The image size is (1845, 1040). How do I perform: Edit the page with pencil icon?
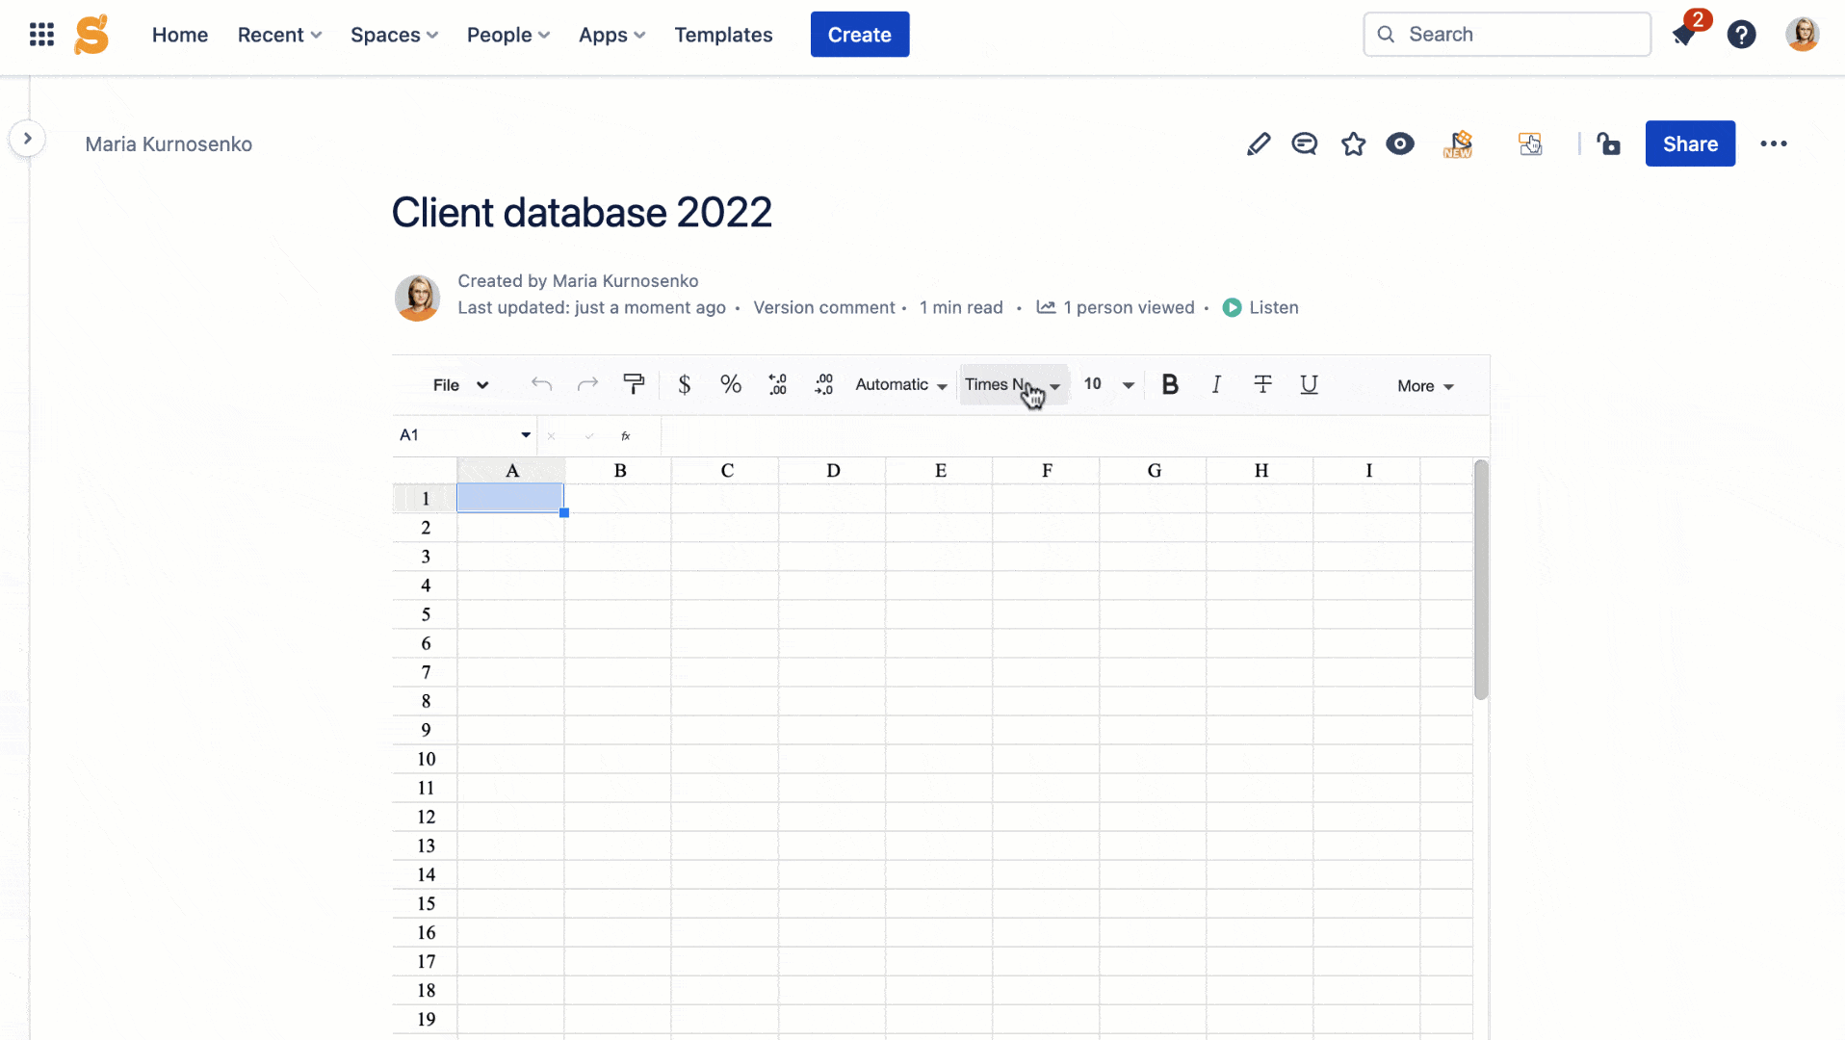[x=1259, y=143]
